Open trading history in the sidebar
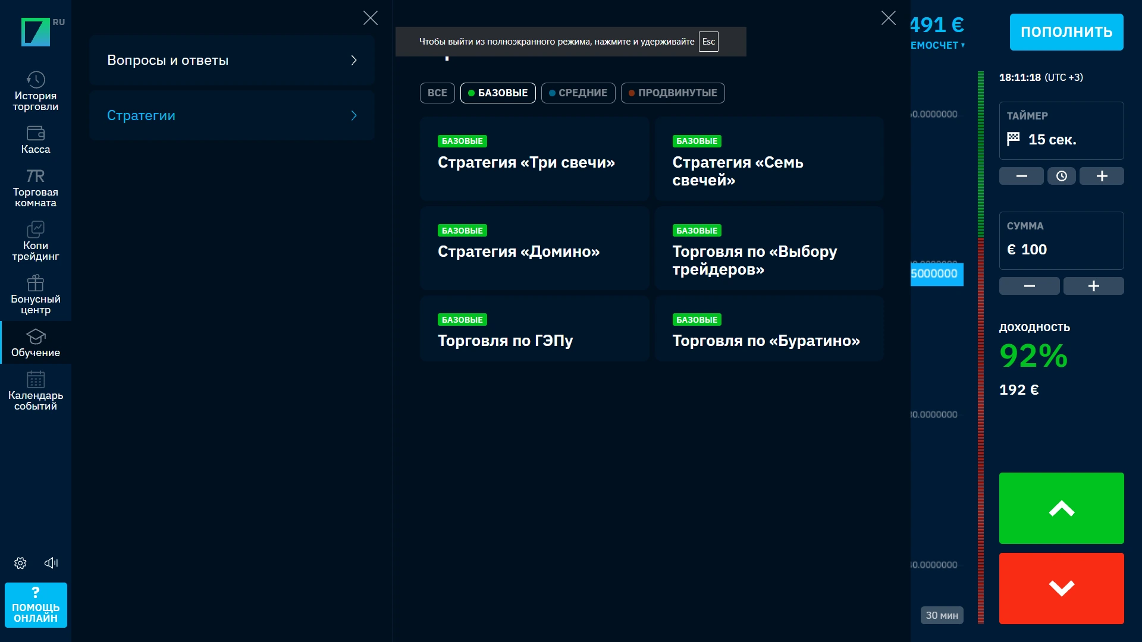The image size is (1142, 642). pyautogui.click(x=36, y=91)
